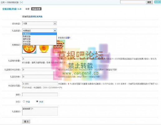
Task: Switch to the 设置 tab
Action: point(27,9)
